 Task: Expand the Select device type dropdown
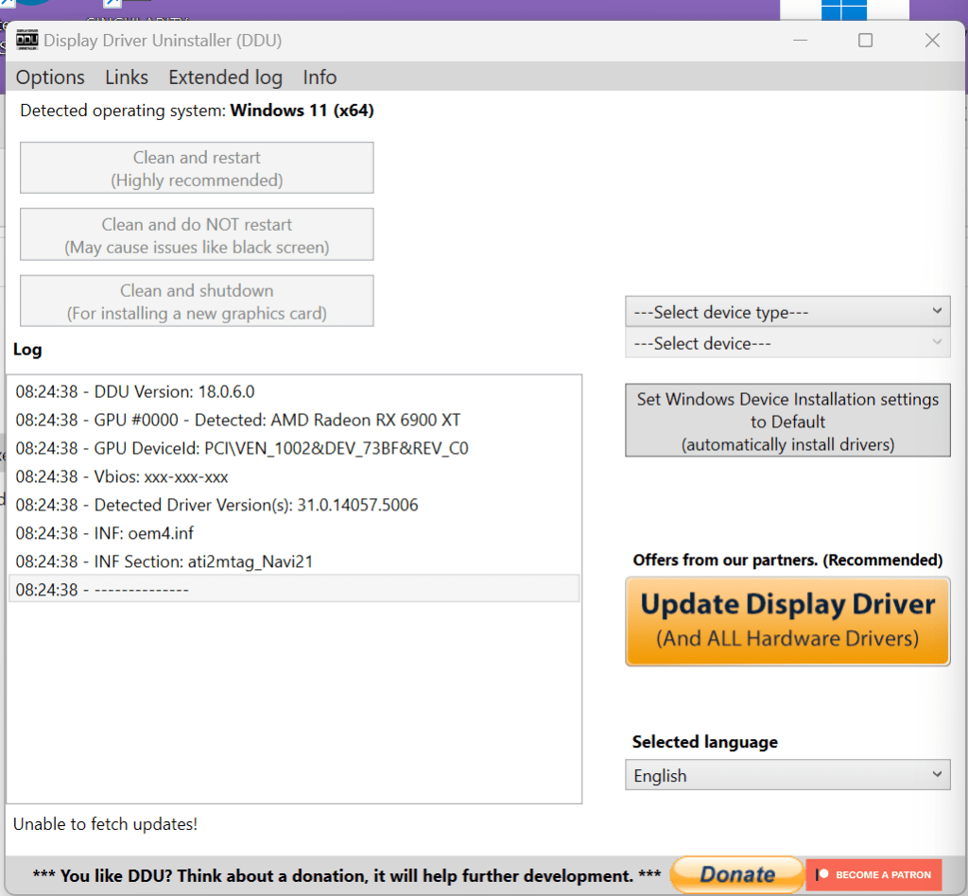point(787,312)
